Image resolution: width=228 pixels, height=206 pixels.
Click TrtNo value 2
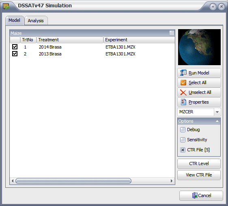[25, 54]
